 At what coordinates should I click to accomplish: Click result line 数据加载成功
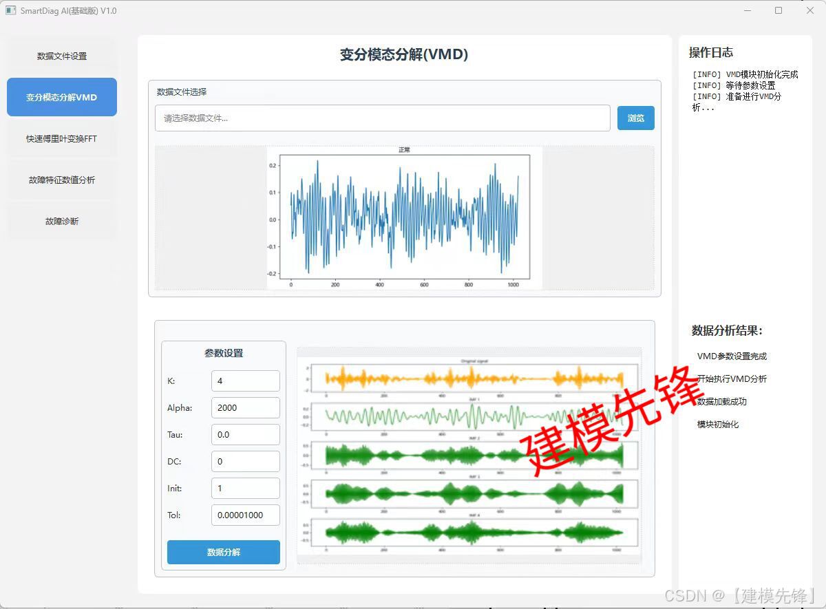click(722, 402)
